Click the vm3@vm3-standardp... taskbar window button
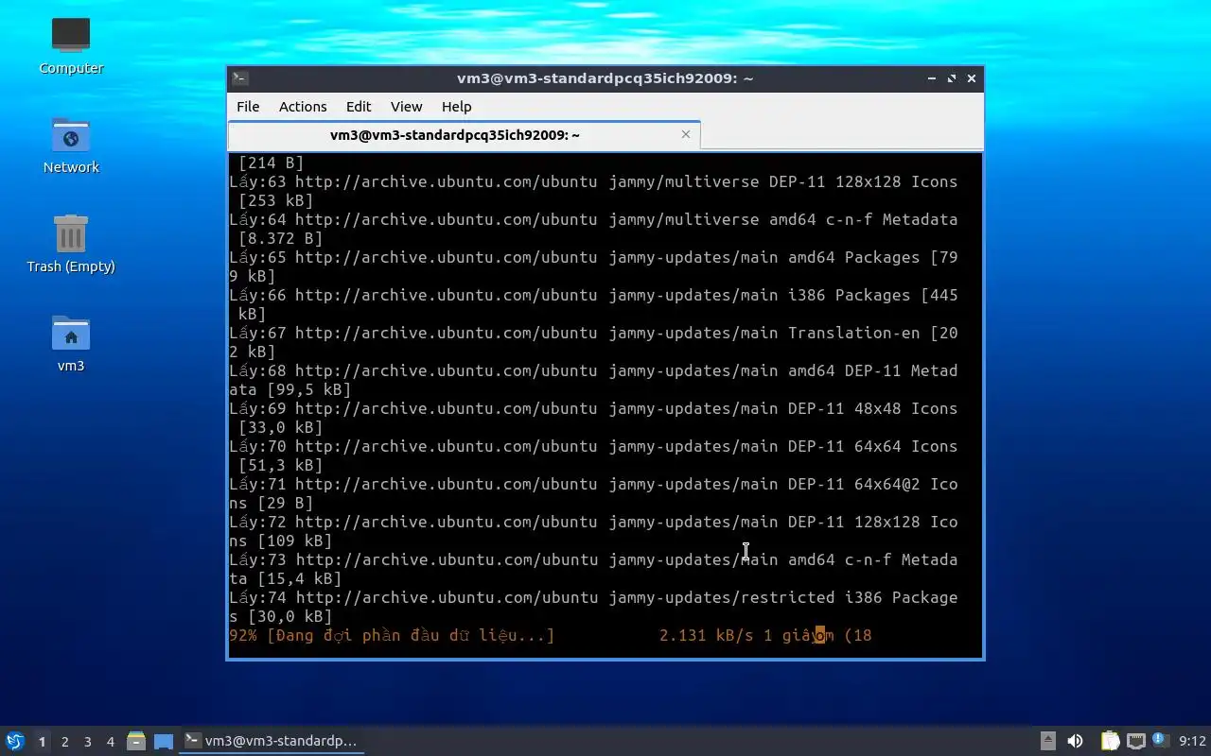 coord(272,741)
